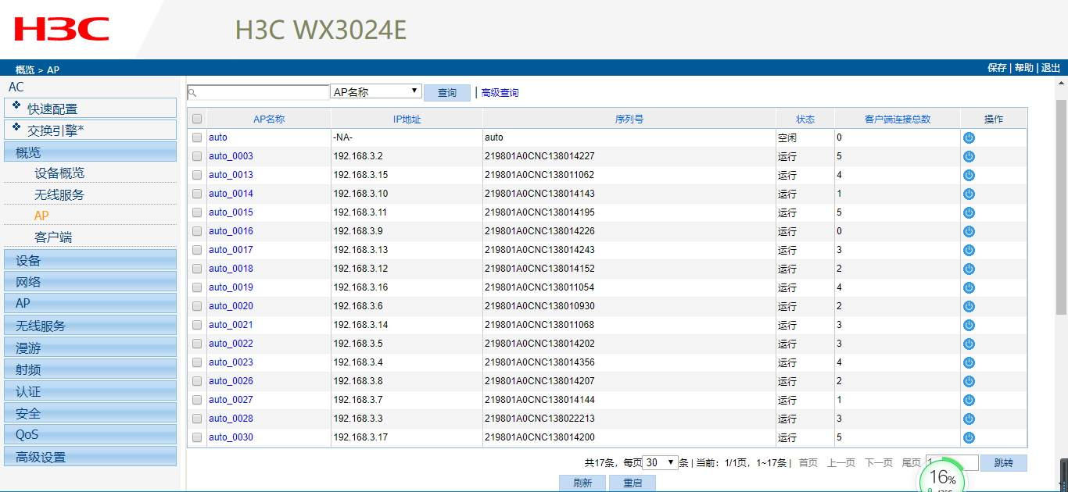The width and height of the screenshot is (1068, 492).
Task: Click reboot icon in auto_0014 row
Action: 969,194
